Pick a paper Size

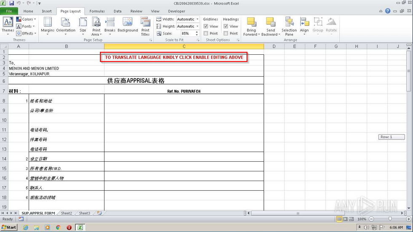(x=83, y=26)
